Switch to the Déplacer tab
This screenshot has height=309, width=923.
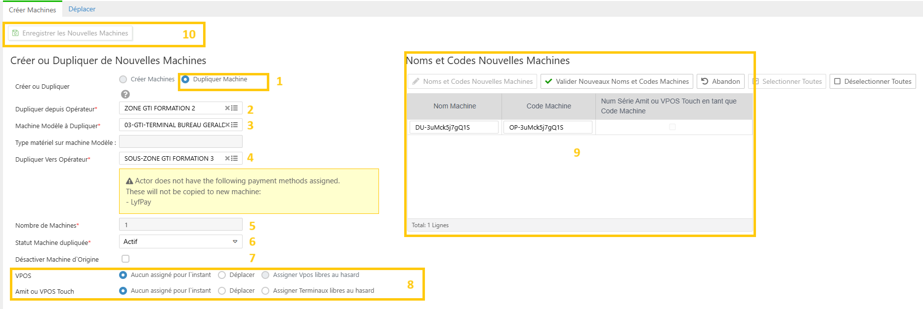tap(82, 9)
